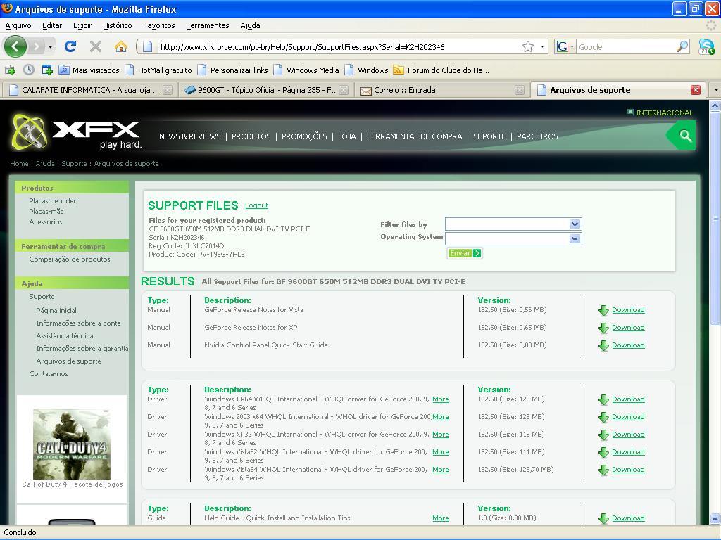Click the XFX site search magnifier
This screenshot has width=721, height=540.
(685, 136)
